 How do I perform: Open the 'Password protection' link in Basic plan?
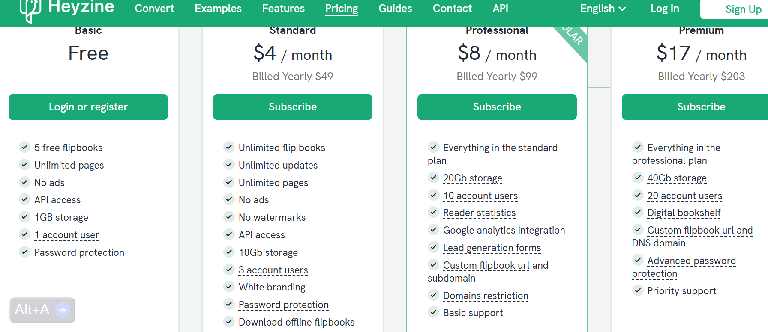click(x=79, y=252)
